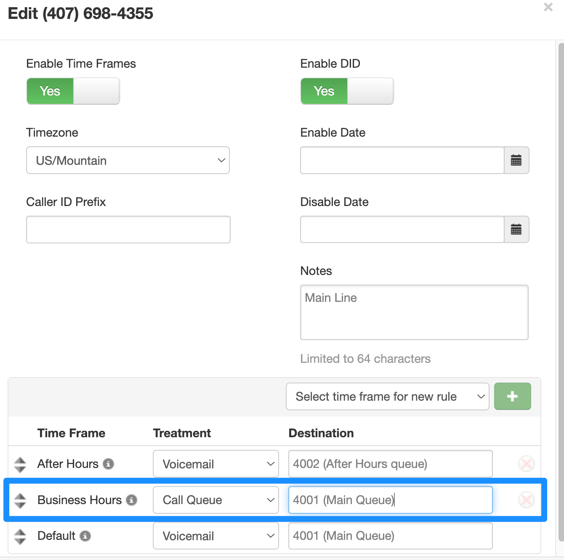Image resolution: width=564 pixels, height=560 pixels.
Task: Select the 4001 Main Queue destination field
Action: (390, 500)
